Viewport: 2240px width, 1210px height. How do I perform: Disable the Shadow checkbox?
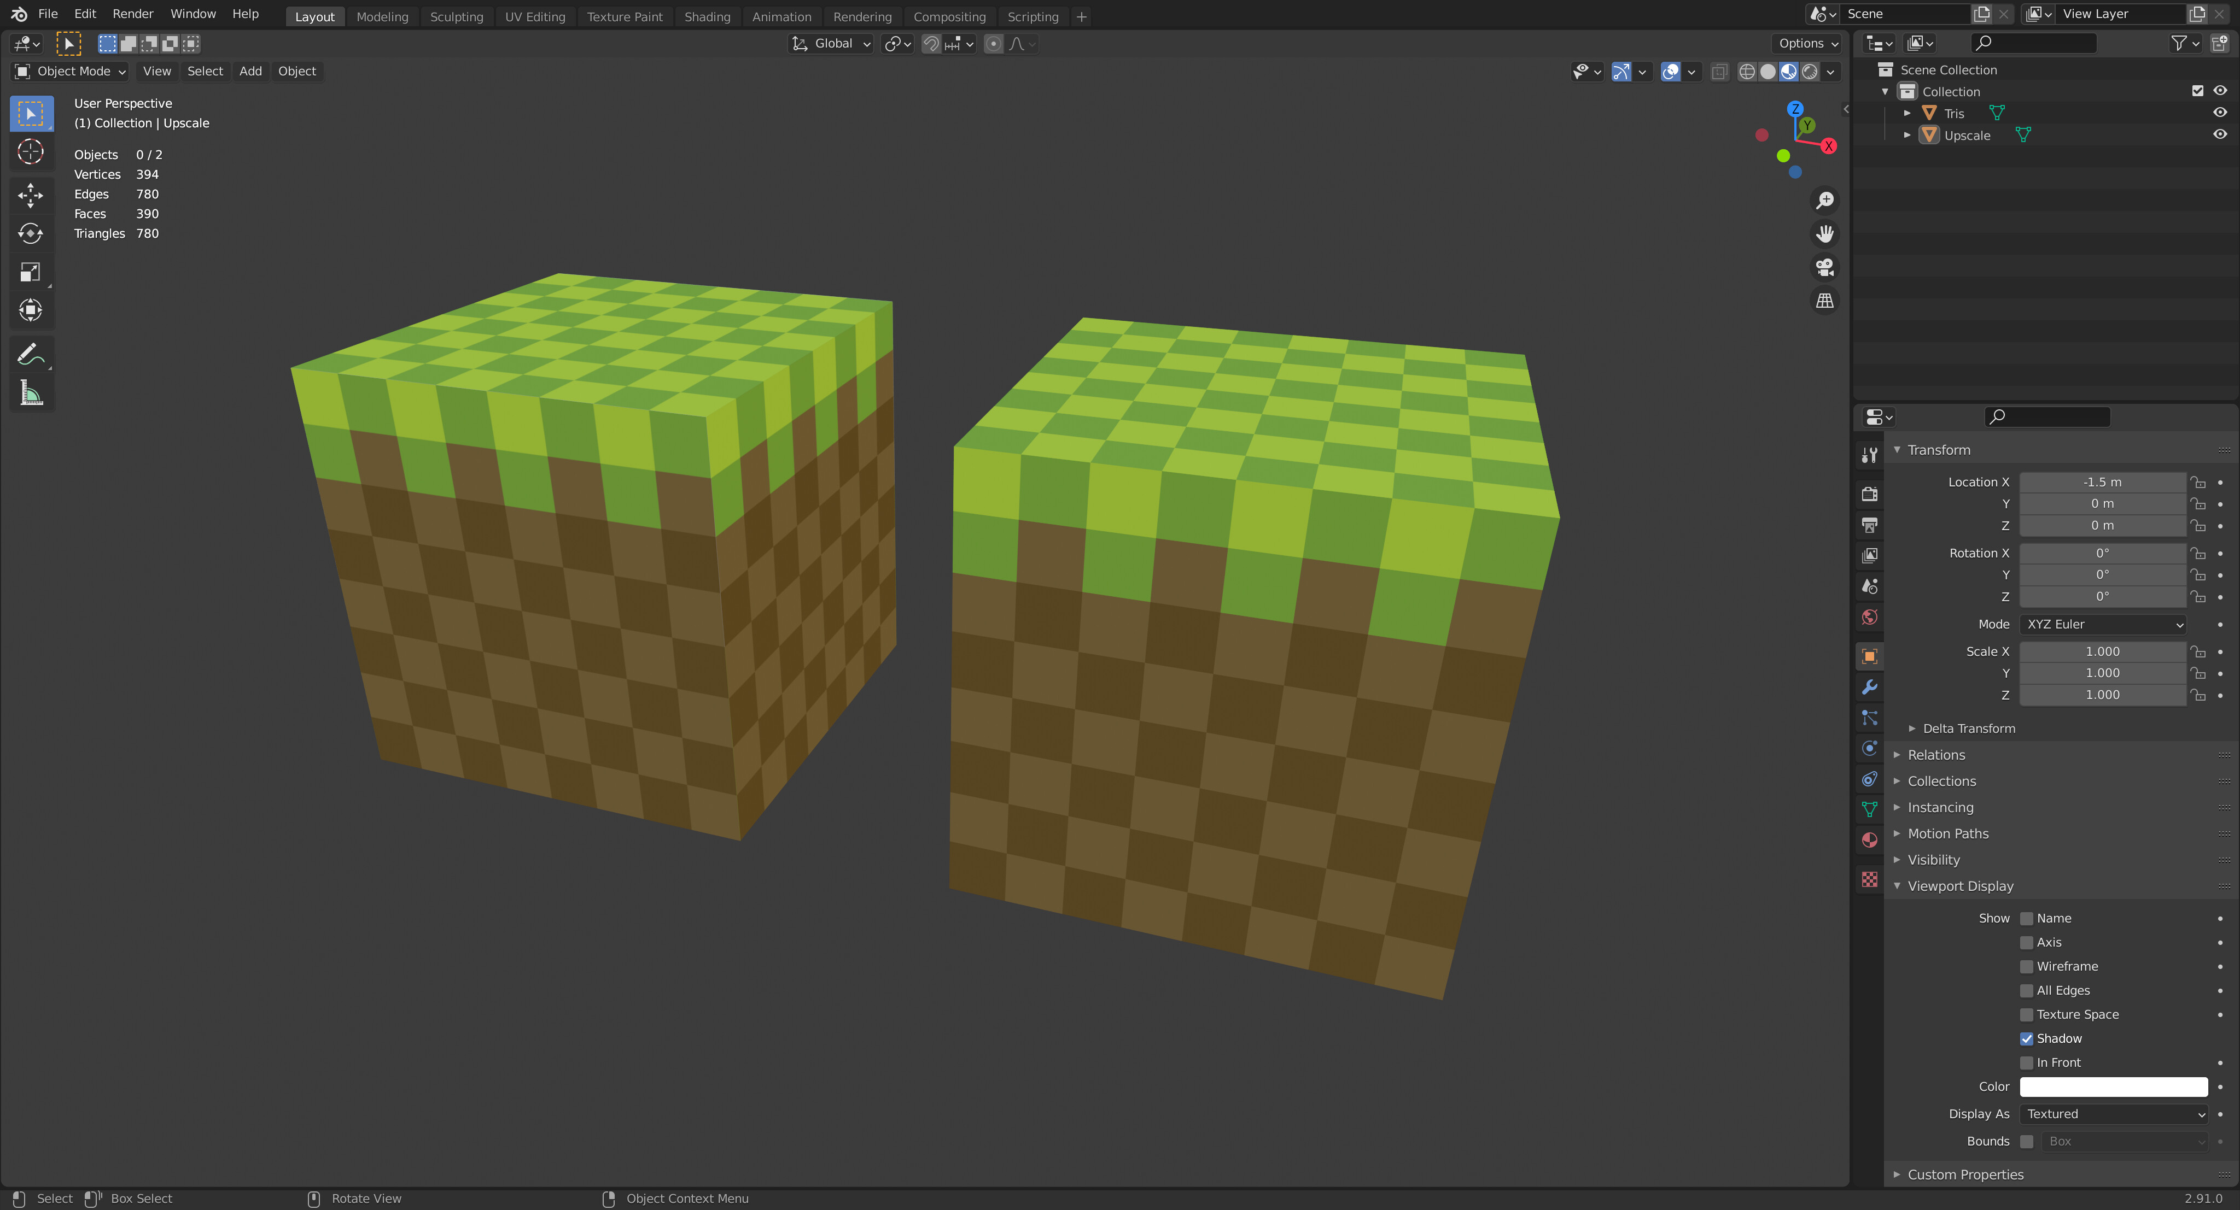click(x=2027, y=1039)
